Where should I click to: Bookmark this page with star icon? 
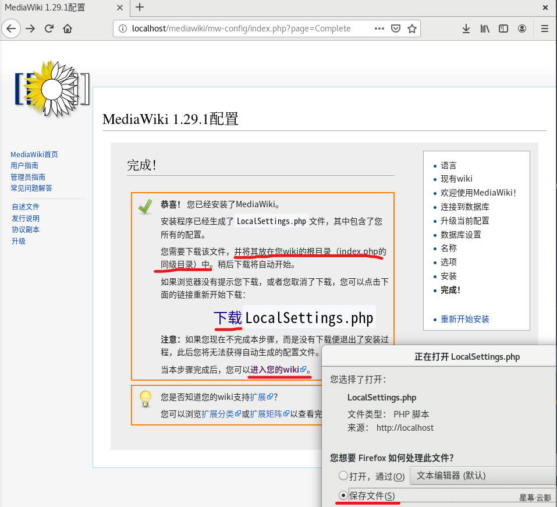point(412,29)
